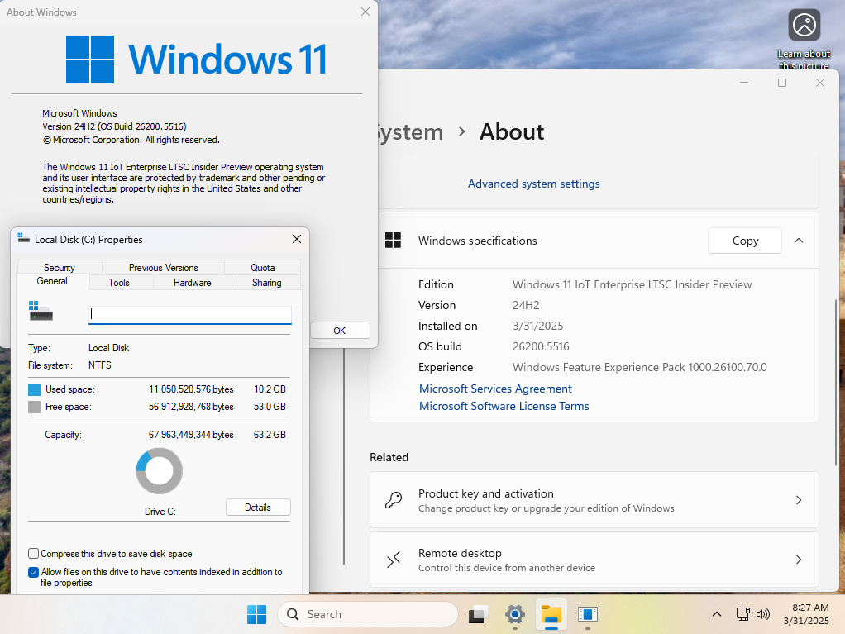Click the drive label text field

point(189,315)
